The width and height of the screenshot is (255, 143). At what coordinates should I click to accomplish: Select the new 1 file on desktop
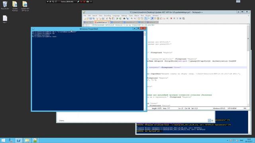[x=5, y=19]
